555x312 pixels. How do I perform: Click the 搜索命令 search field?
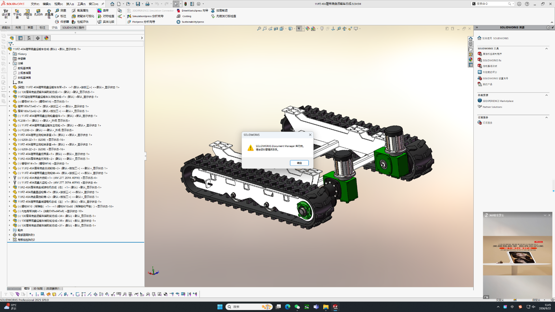coord(490,4)
